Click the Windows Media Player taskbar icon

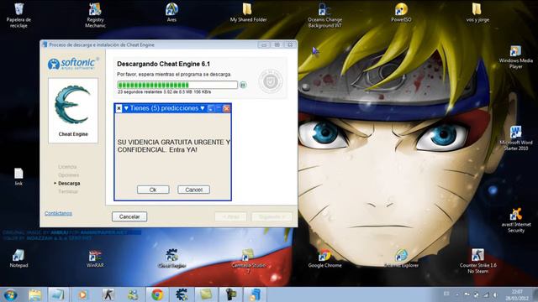(82, 294)
